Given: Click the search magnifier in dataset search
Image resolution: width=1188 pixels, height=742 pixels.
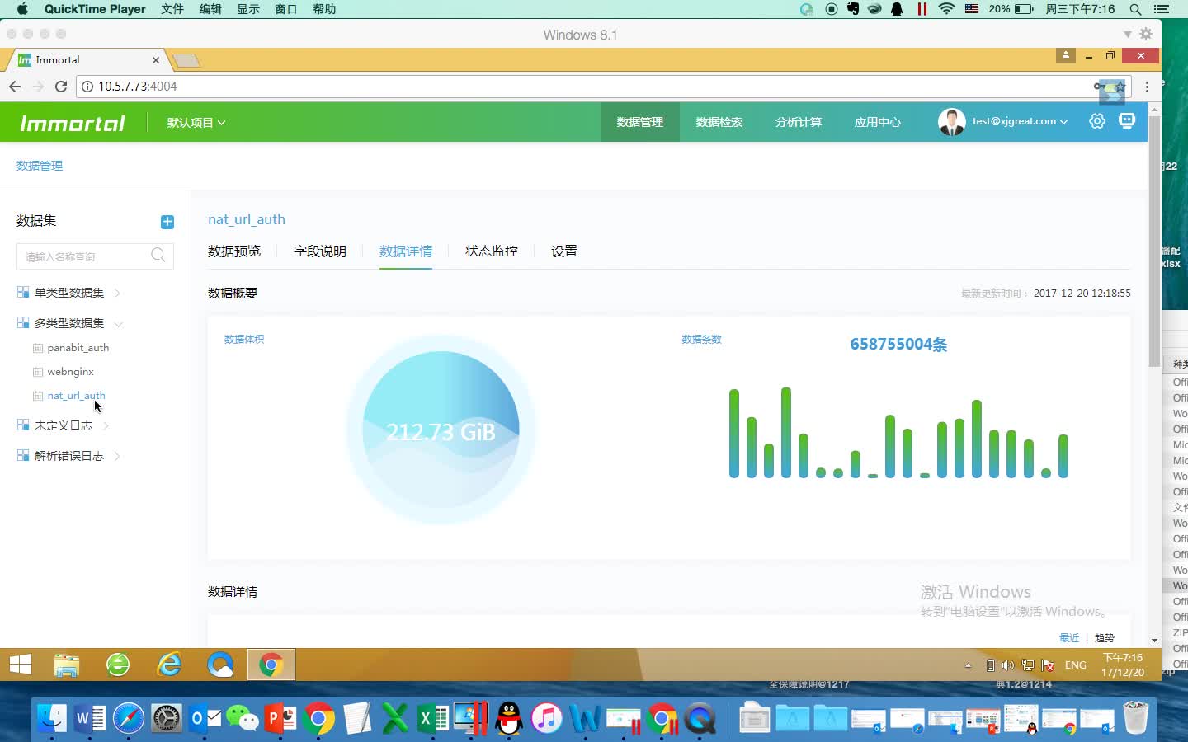Looking at the screenshot, I should [x=158, y=256].
